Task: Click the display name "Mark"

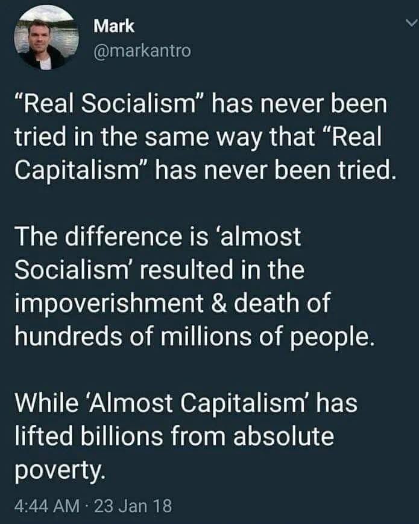Action: coord(114,26)
